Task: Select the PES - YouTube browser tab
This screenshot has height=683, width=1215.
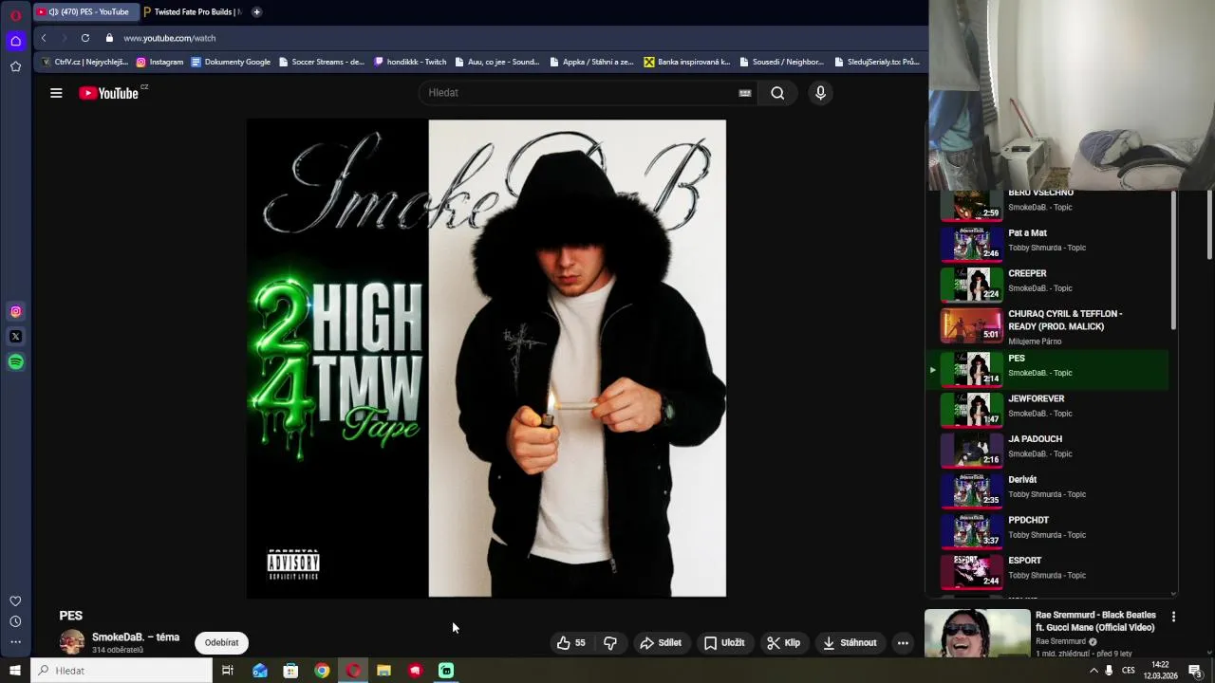Action: [86, 12]
